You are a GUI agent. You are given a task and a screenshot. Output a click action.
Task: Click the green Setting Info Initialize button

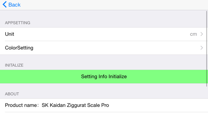point(104,77)
